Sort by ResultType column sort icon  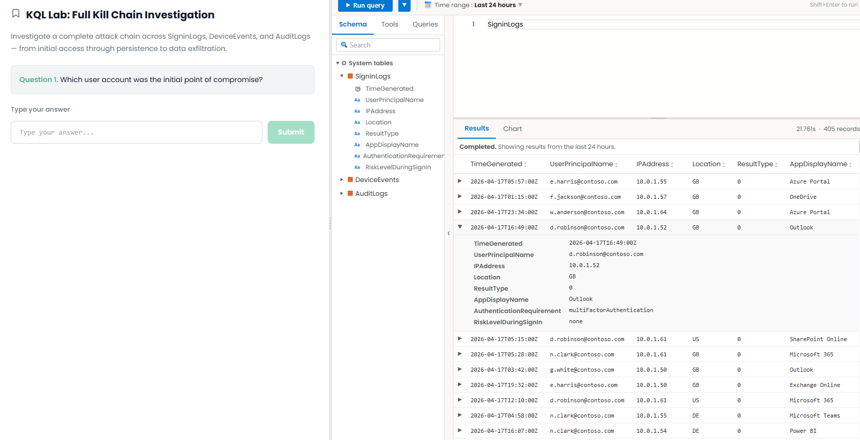(776, 165)
